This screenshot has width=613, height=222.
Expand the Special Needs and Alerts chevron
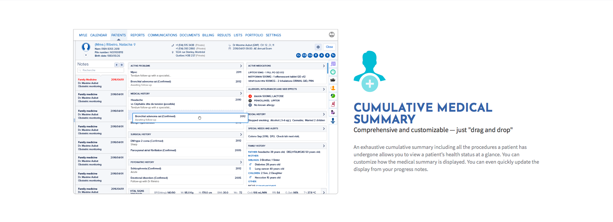click(x=324, y=128)
